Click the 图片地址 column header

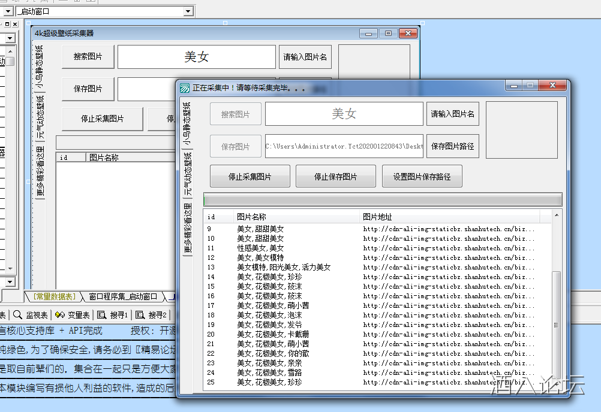click(378, 217)
